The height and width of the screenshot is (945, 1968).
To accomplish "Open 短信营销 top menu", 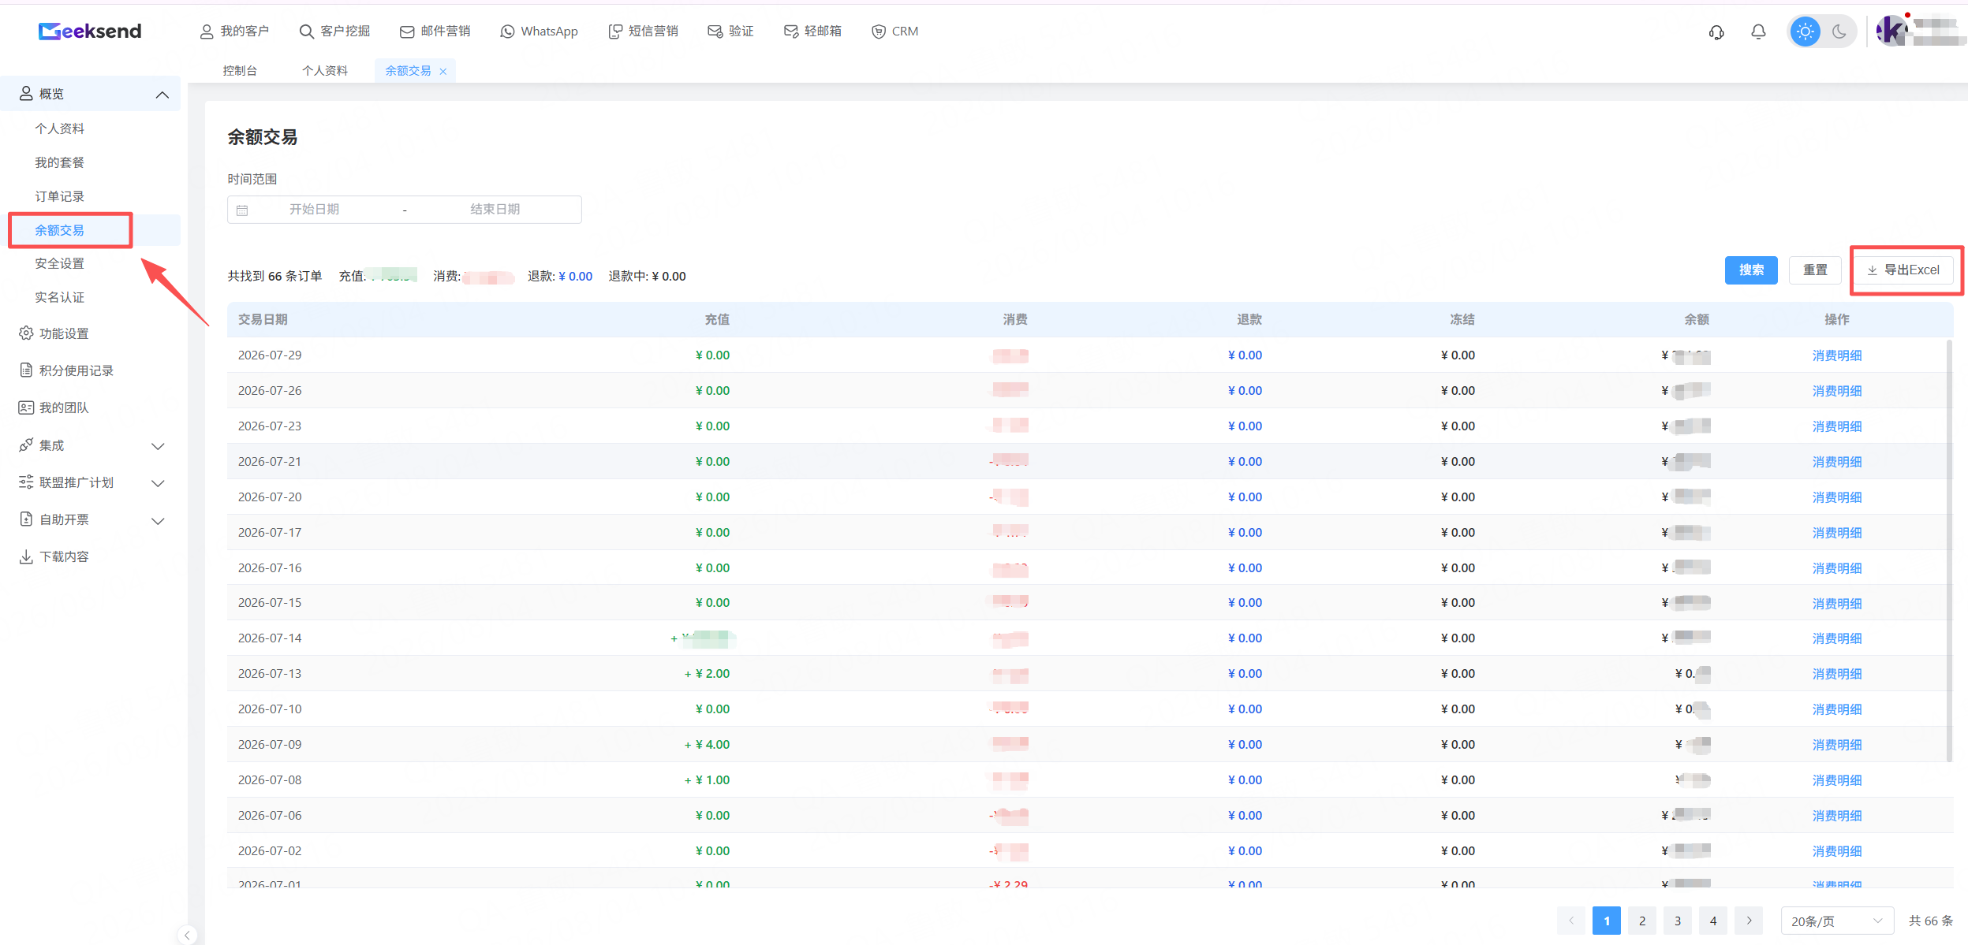I will tap(643, 32).
